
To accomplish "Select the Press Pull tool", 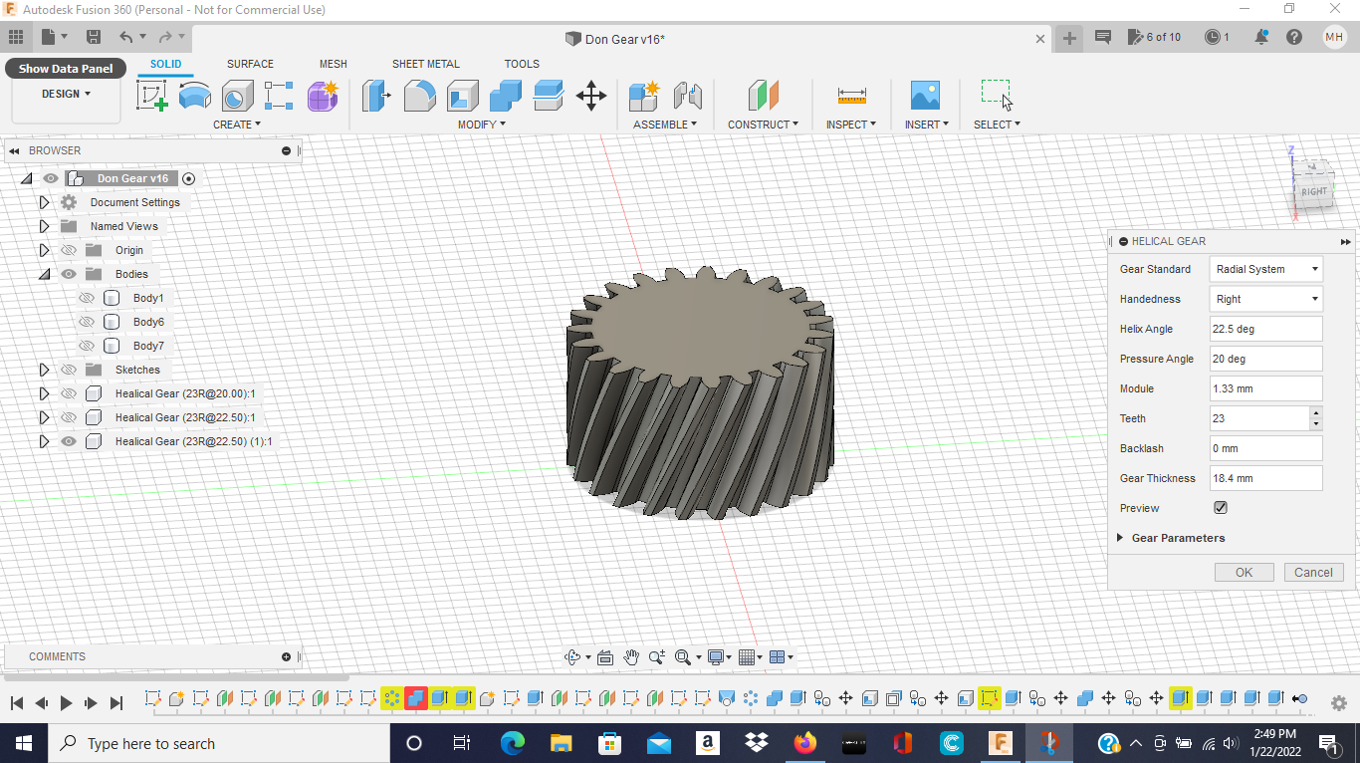I will [x=375, y=96].
